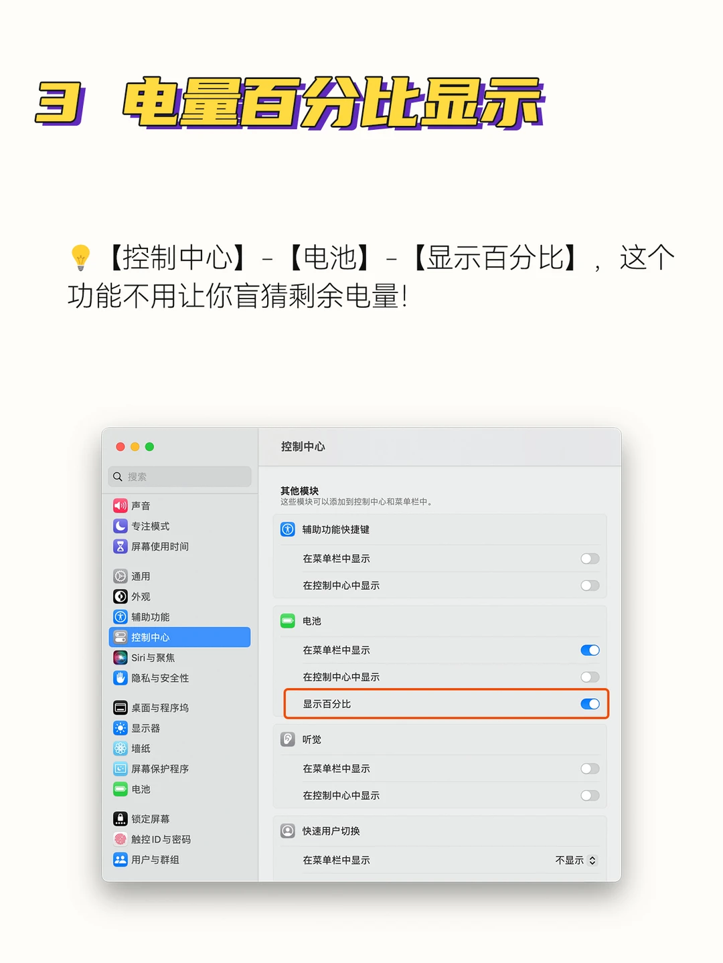Open the 不显示 dropdown for 快速用户切换
Image resolution: width=723 pixels, height=963 pixels.
[x=576, y=860]
